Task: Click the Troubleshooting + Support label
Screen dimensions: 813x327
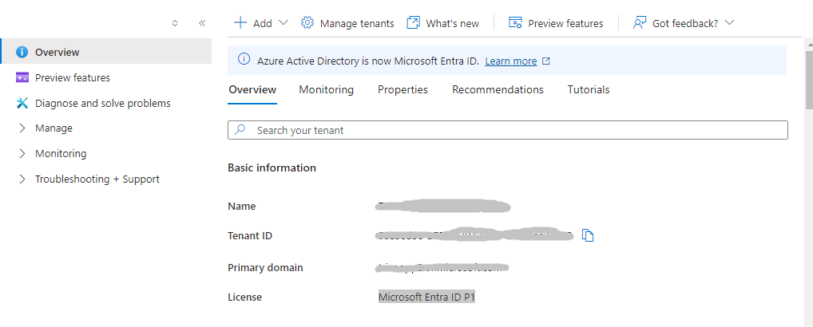Action: 97,179
